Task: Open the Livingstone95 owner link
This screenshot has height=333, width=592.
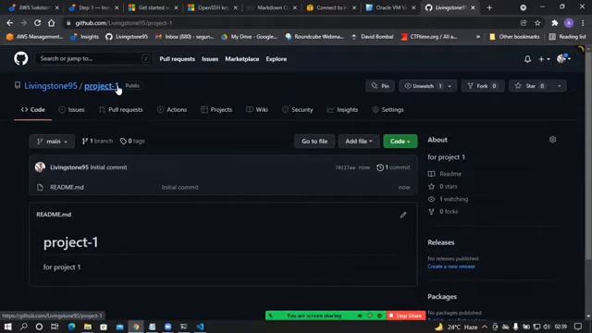Action: tap(51, 86)
